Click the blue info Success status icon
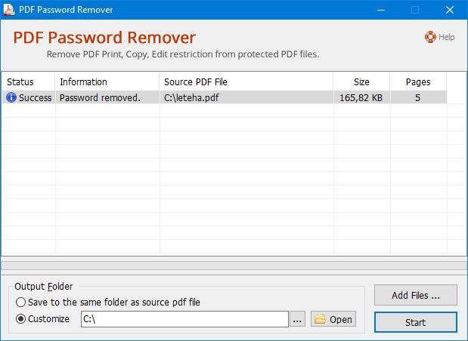 tap(11, 97)
